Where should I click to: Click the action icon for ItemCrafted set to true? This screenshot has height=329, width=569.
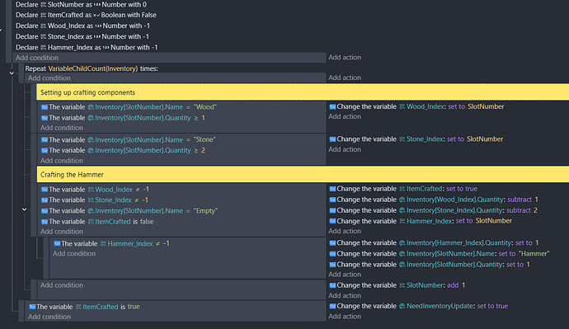(332, 189)
